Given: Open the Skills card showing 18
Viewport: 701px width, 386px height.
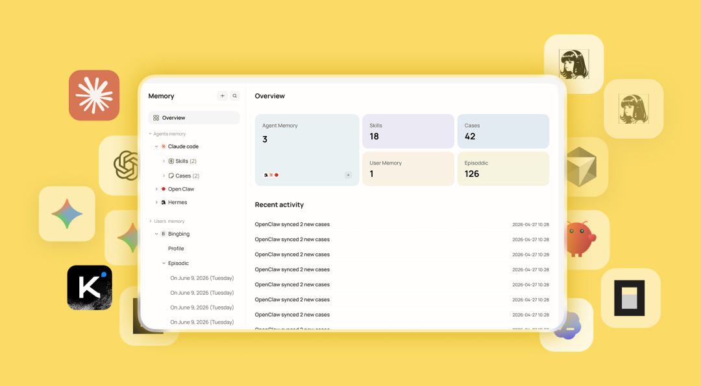Looking at the screenshot, I should point(408,131).
